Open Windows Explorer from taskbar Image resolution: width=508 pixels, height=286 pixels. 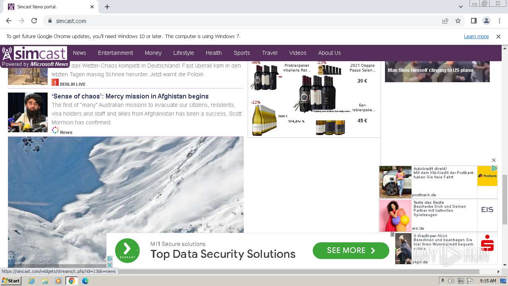pyautogui.click(x=45, y=281)
